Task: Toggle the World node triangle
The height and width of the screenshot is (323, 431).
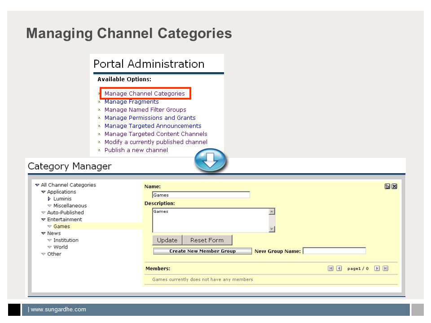Action: click(x=49, y=247)
